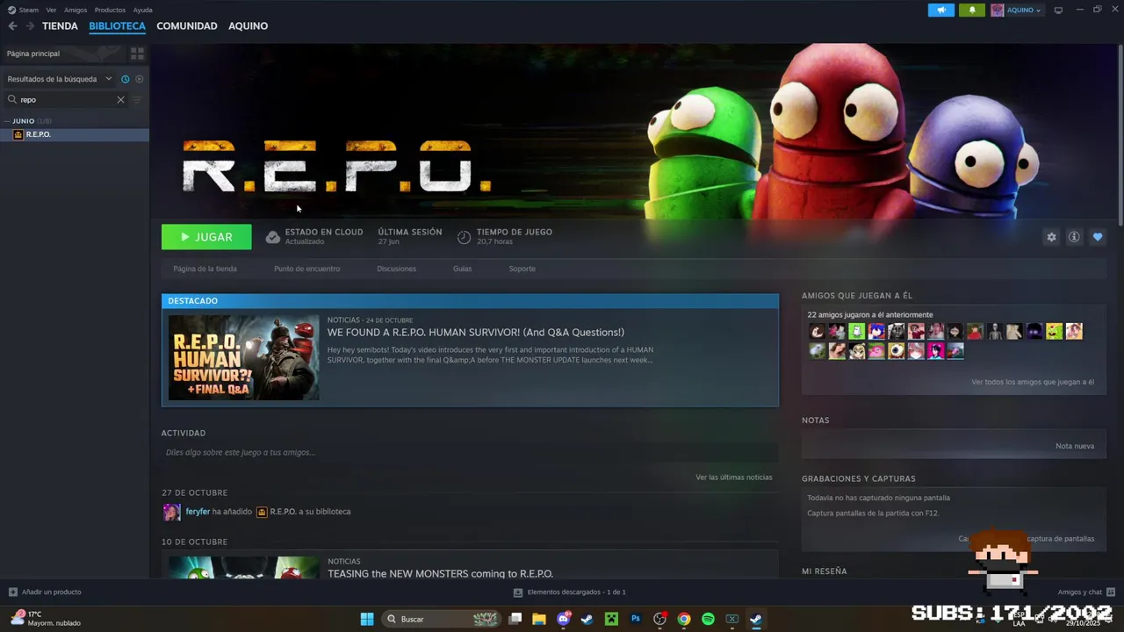Open the Guías link

pos(462,269)
